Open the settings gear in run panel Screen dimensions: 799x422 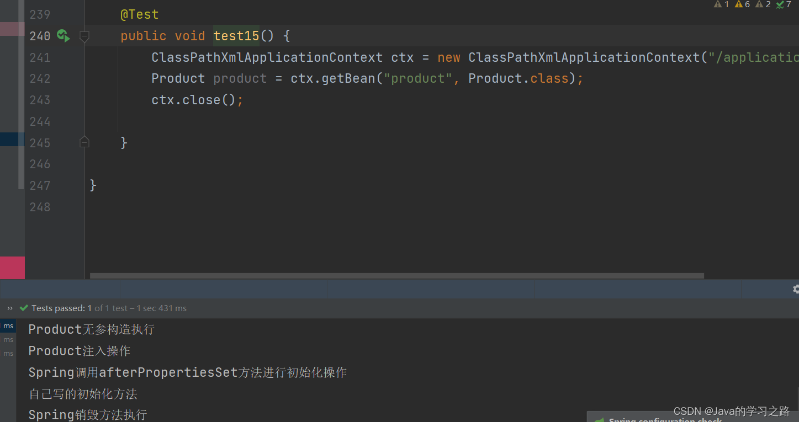tap(796, 289)
